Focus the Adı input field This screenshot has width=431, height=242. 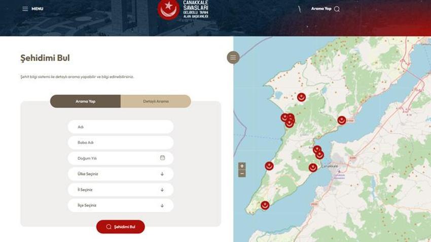point(121,127)
